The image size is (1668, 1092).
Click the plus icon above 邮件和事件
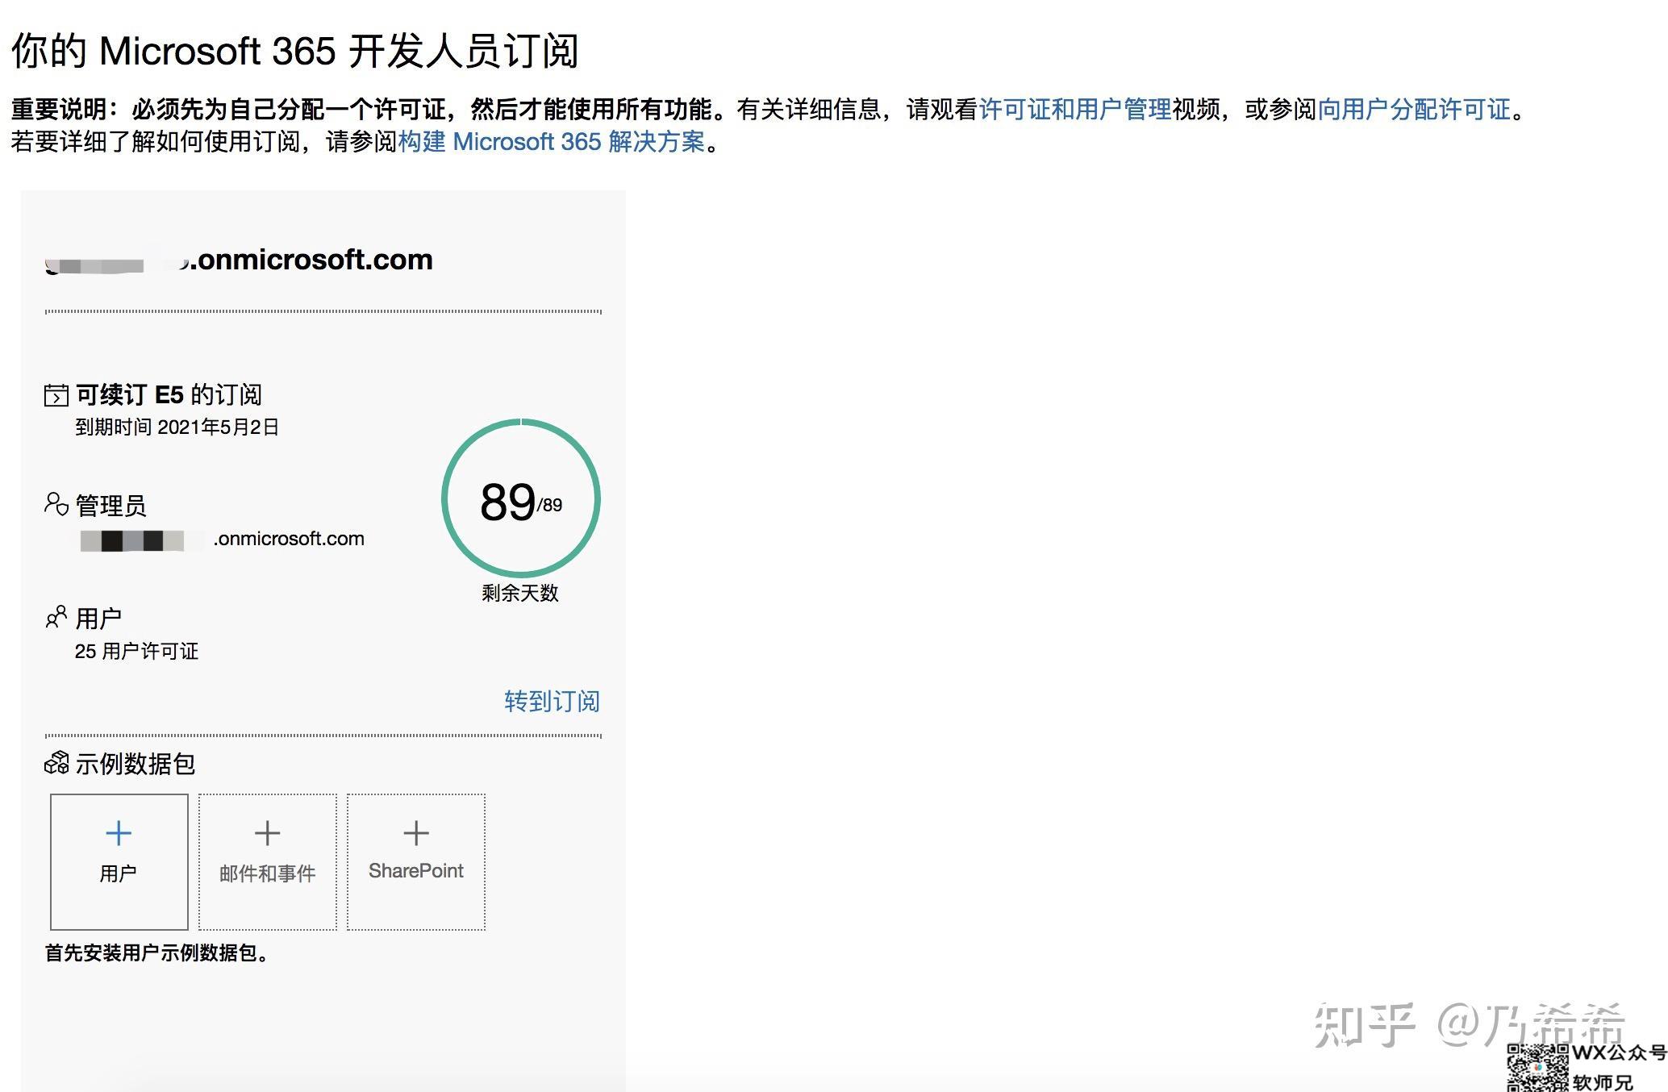268,833
